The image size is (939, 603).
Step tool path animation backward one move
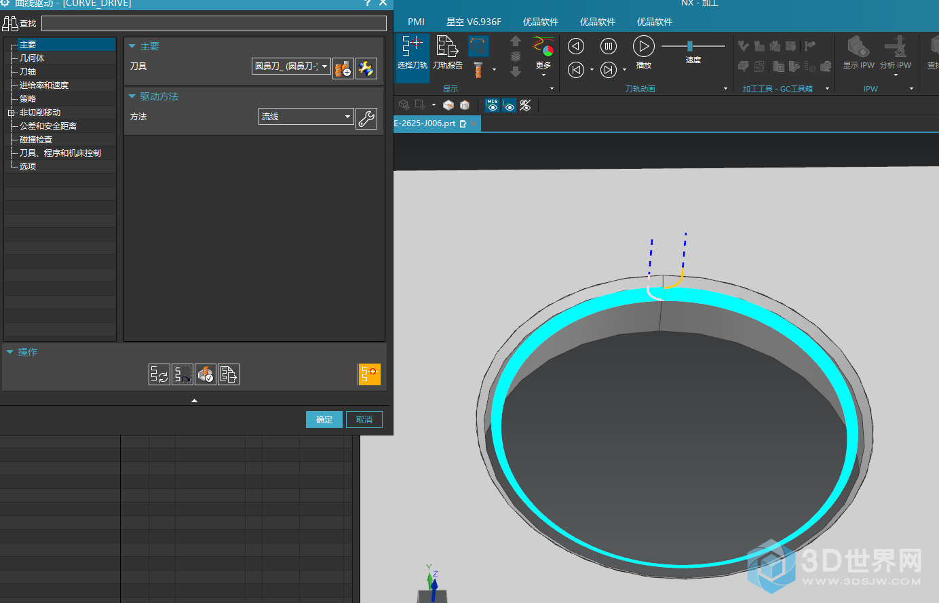pos(576,46)
